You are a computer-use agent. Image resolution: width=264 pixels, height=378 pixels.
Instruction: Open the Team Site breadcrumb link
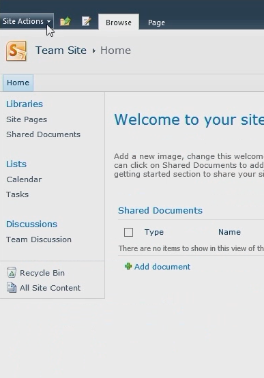61,50
